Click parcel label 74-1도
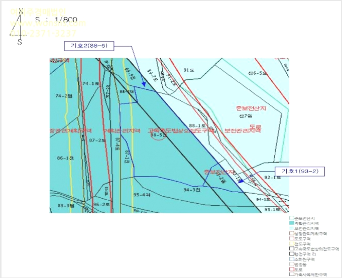The width and height of the screenshot is (342, 278). click(91, 83)
